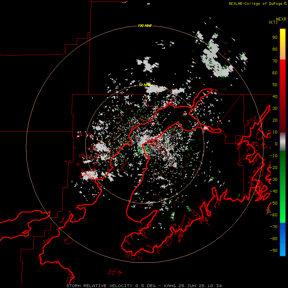
Task: Click the 10:34 timestamp in caption
Action: click(x=214, y=286)
